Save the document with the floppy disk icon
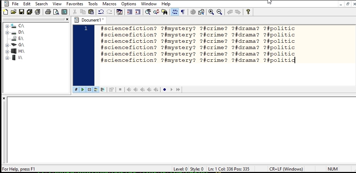Screen dimensions: 356x173 coord(22,12)
